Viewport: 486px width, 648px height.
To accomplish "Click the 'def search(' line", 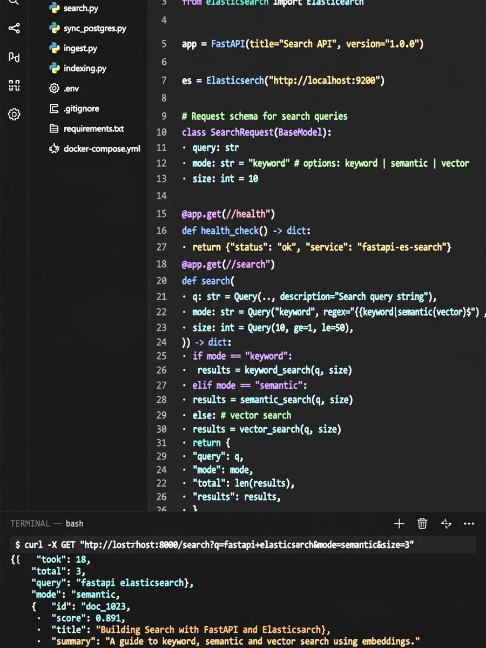I will coord(208,281).
